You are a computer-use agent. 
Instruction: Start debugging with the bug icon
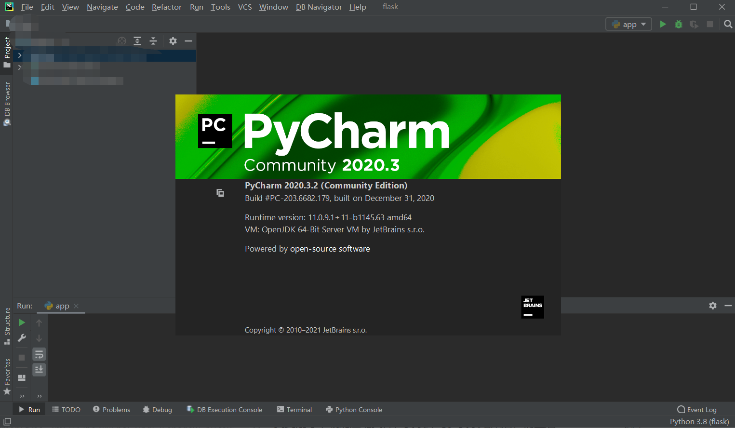click(x=679, y=24)
